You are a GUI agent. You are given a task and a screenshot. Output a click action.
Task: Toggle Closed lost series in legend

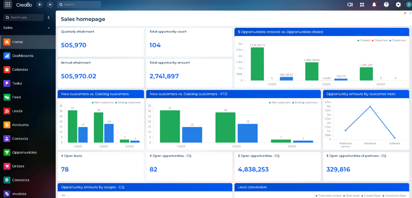click(380, 40)
